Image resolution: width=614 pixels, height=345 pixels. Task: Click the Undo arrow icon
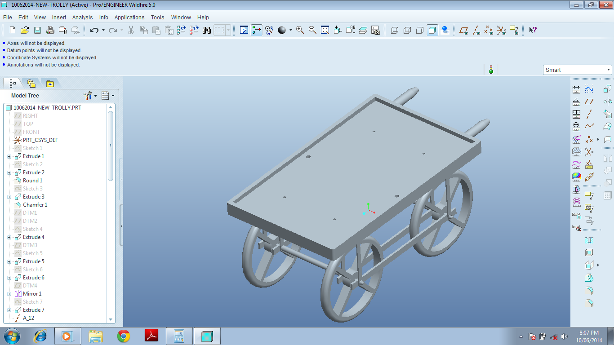(94, 30)
